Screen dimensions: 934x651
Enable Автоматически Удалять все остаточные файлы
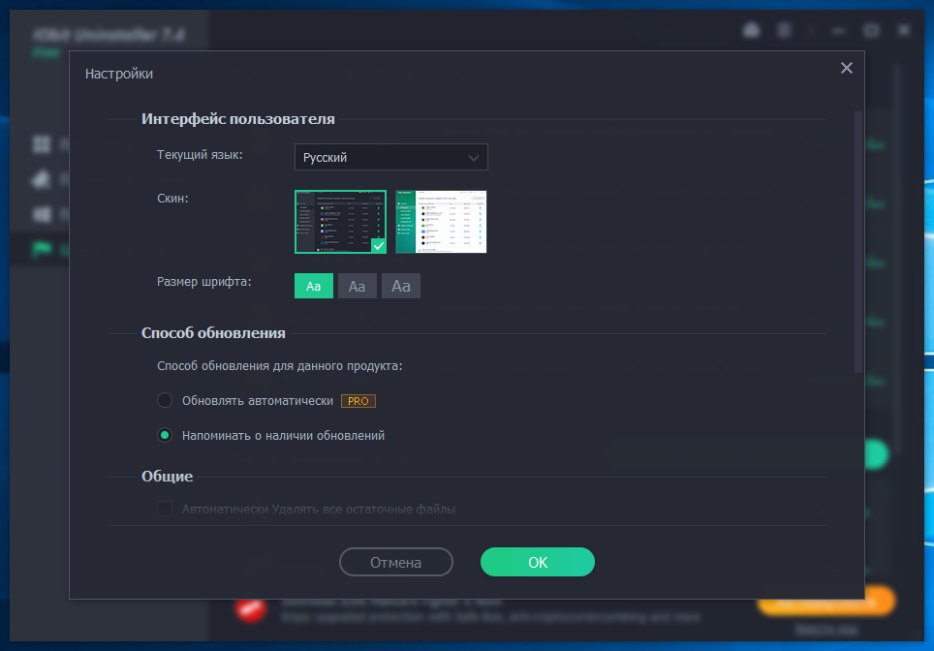165,509
